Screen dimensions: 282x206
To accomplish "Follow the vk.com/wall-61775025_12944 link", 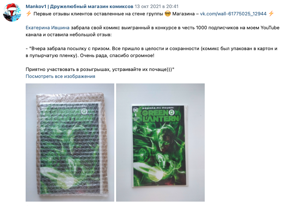I will point(233,14).
